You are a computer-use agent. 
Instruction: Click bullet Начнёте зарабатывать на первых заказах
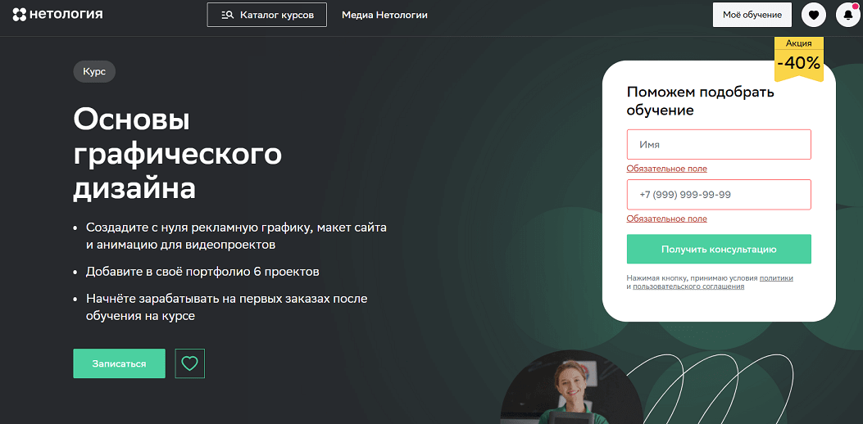(227, 308)
